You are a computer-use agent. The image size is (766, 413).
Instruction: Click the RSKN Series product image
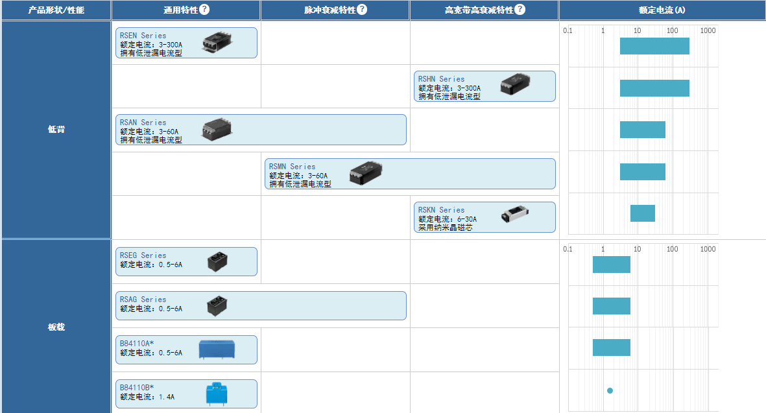tap(516, 216)
